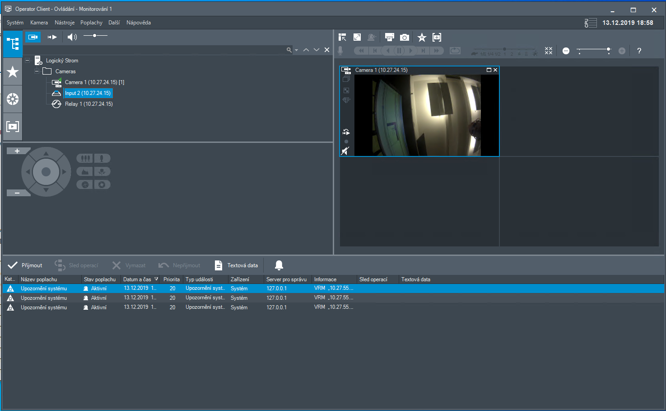The height and width of the screenshot is (411, 666).
Task: Collapse the Cameras folder
Action: point(37,71)
